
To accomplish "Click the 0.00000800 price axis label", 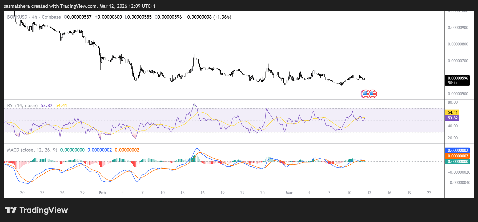I will (x=458, y=44).
